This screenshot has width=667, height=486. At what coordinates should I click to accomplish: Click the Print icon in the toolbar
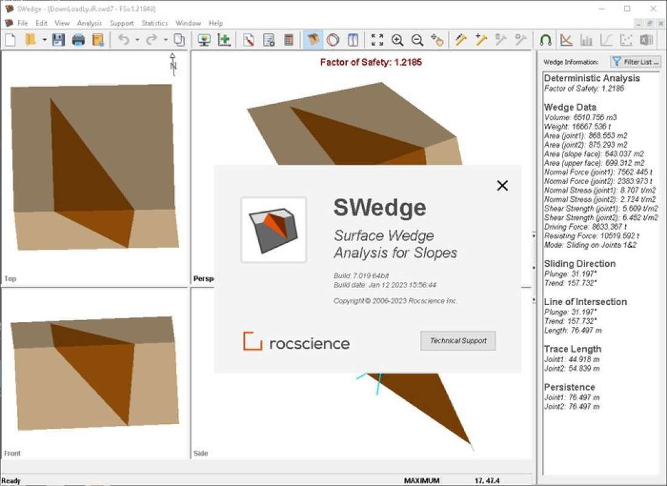point(78,40)
